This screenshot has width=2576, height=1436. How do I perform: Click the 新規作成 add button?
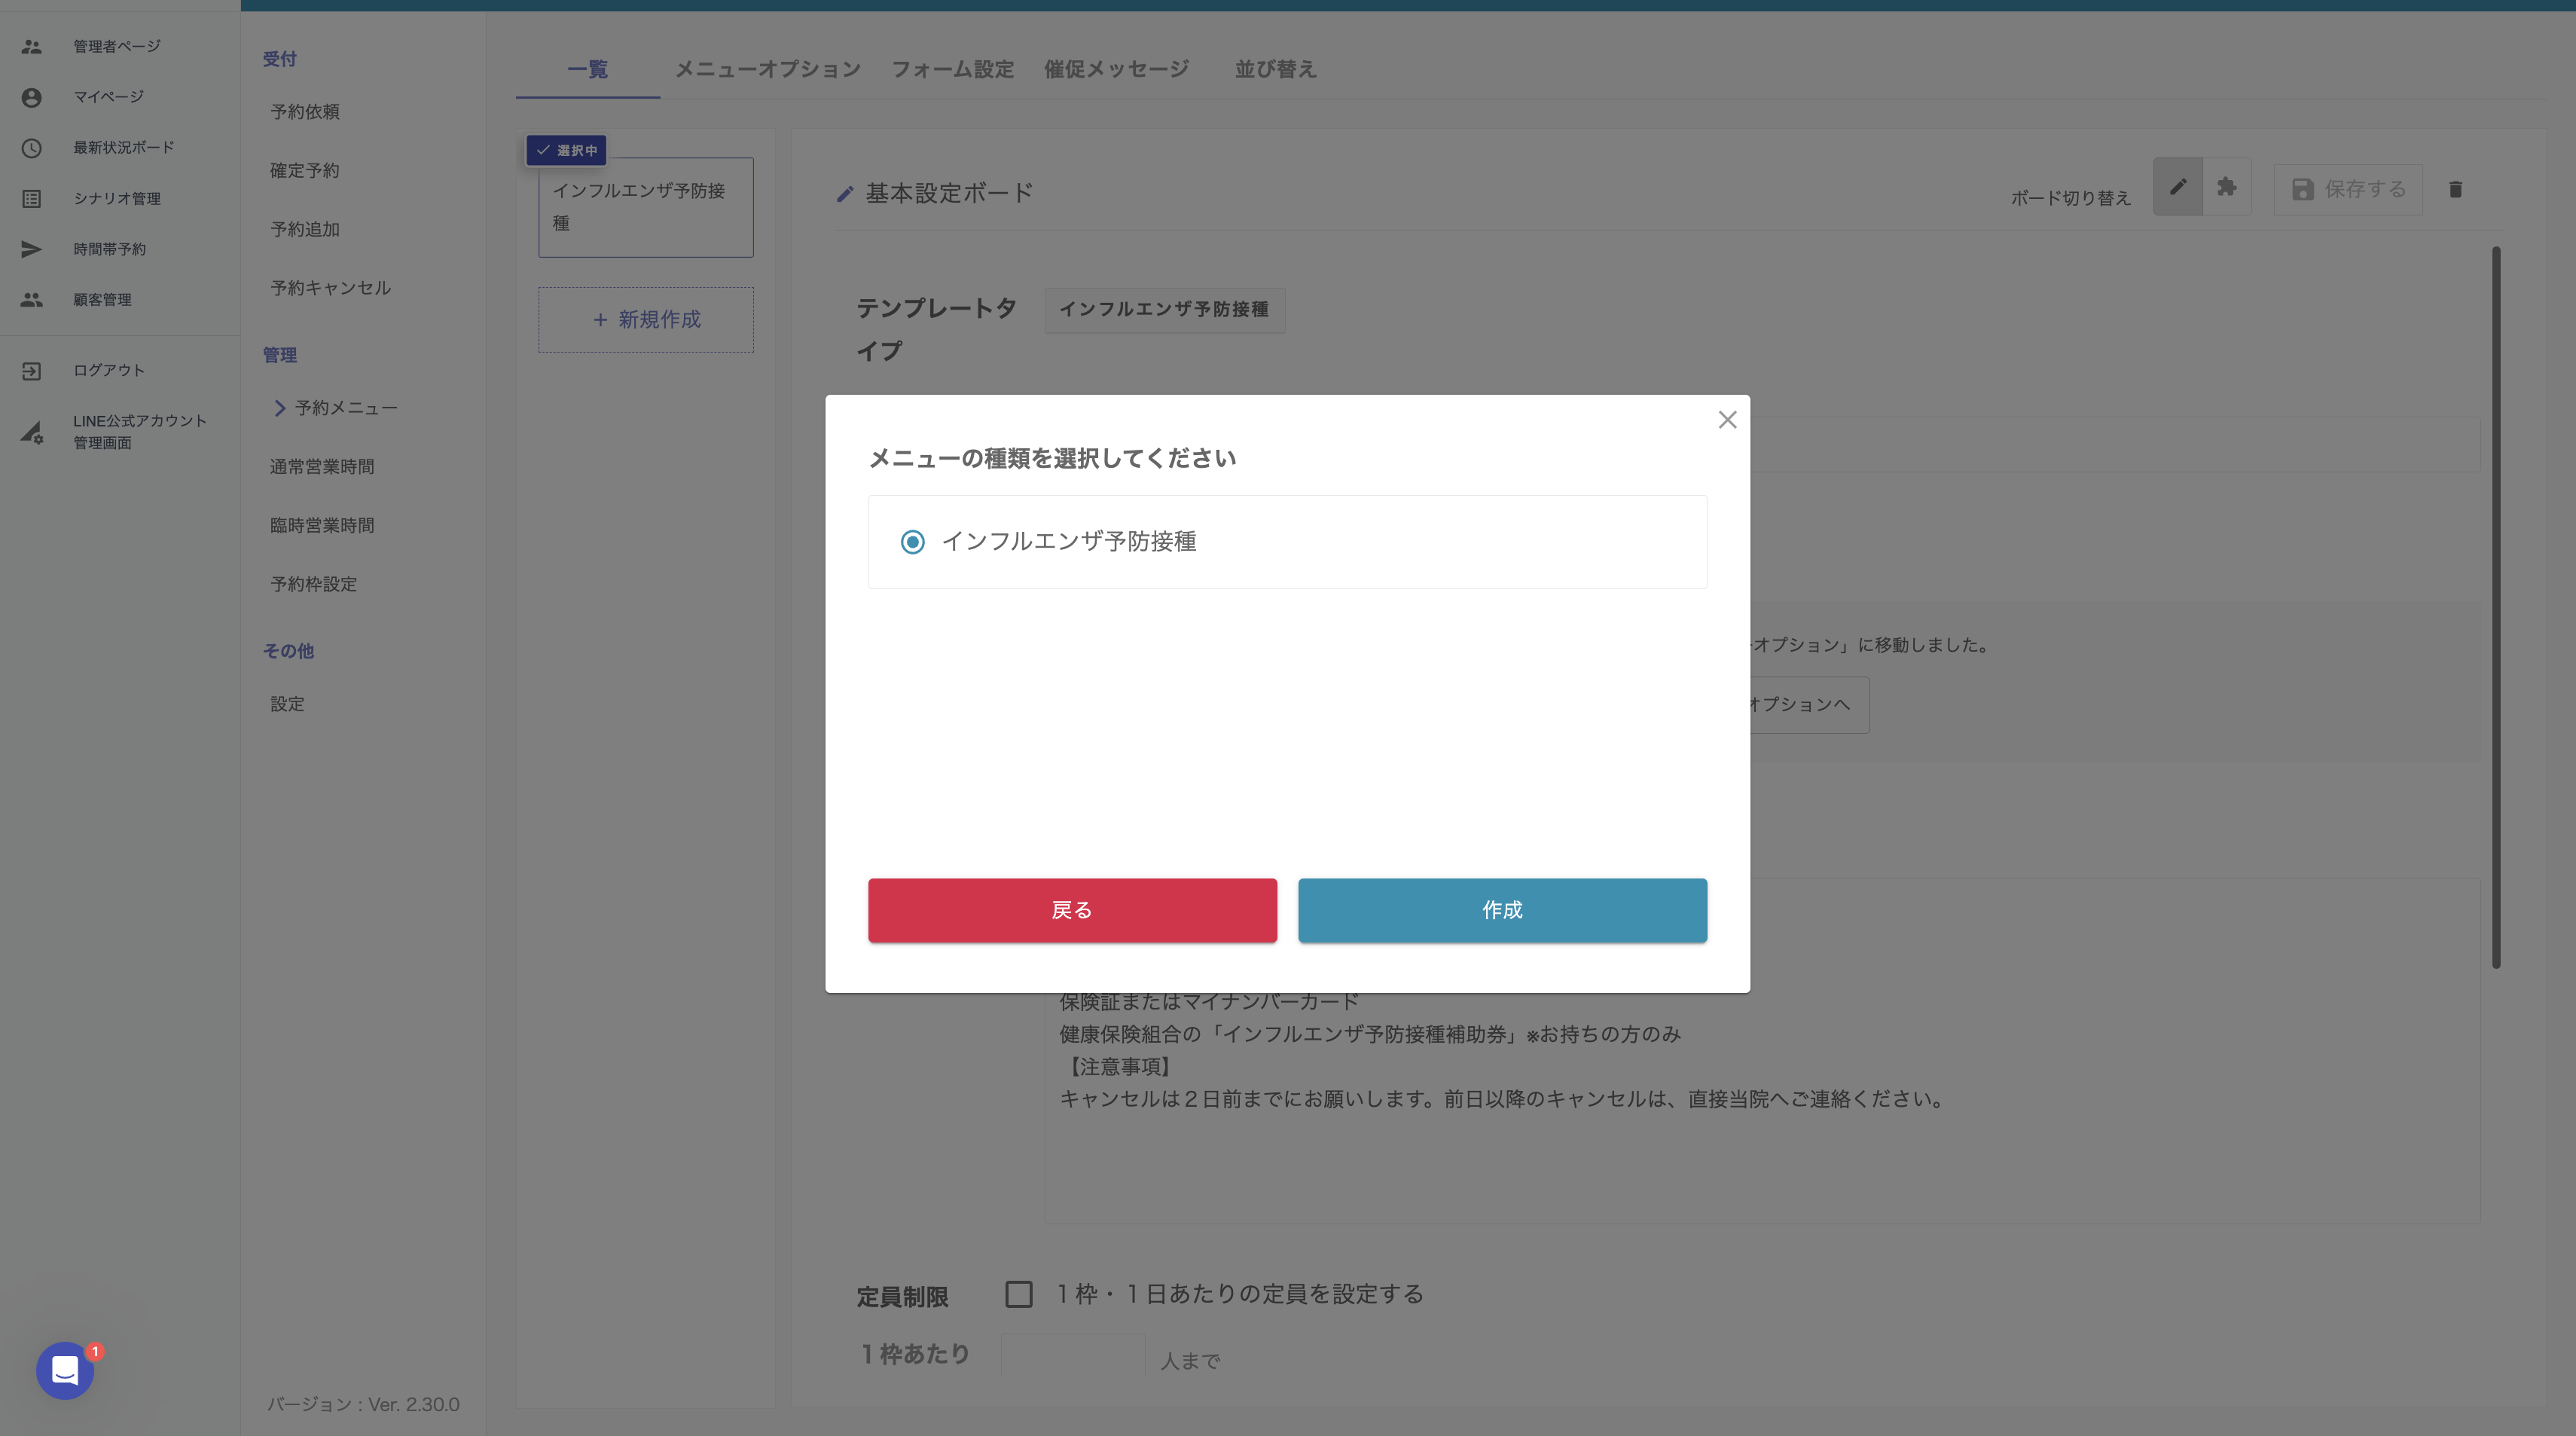[646, 320]
